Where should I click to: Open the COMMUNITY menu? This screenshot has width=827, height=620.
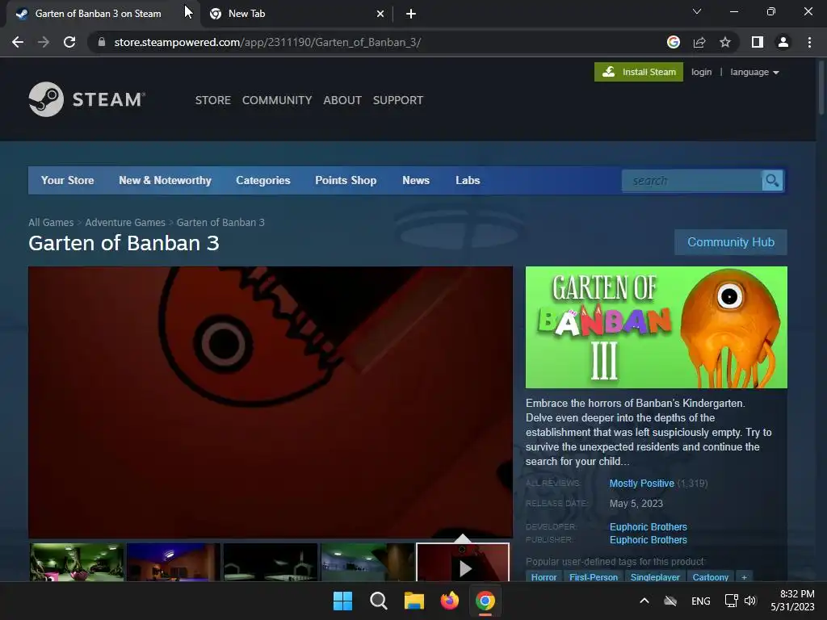pyautogui.click(x=277, y=100)
